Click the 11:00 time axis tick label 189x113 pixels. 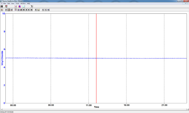coord(89,105)
